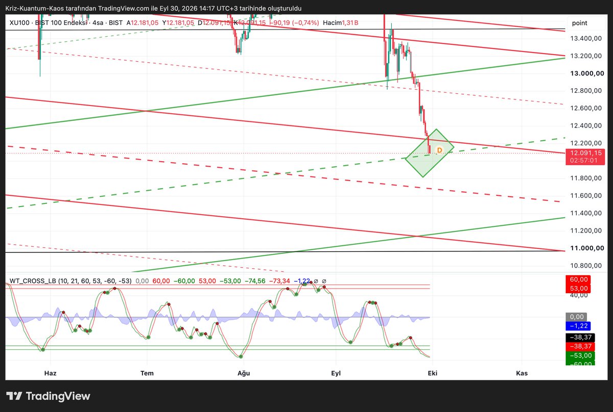Click the green −53,00 tag on indicator scale
Viewport: 613px width, 412px height.
tap(581, 355)
